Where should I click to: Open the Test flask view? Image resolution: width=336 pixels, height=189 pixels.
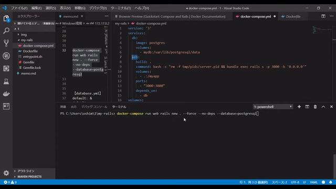[6, 81]
